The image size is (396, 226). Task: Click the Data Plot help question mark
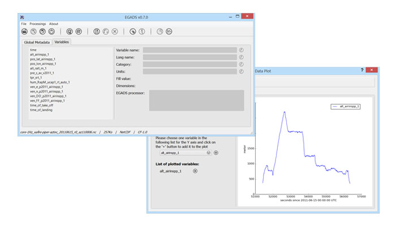click(x=362, y=70)
